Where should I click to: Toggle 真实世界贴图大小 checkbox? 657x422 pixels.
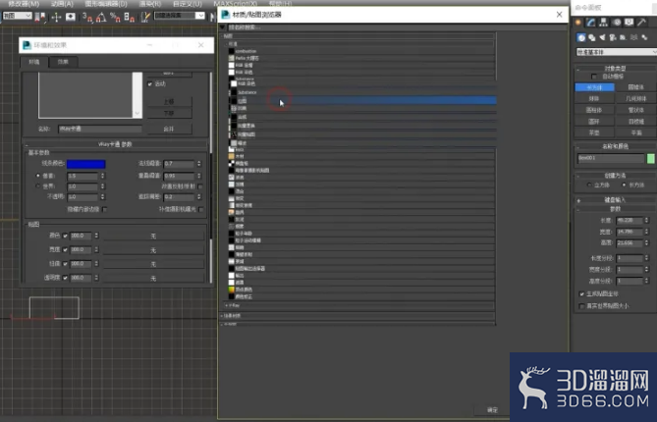point(581,306)
